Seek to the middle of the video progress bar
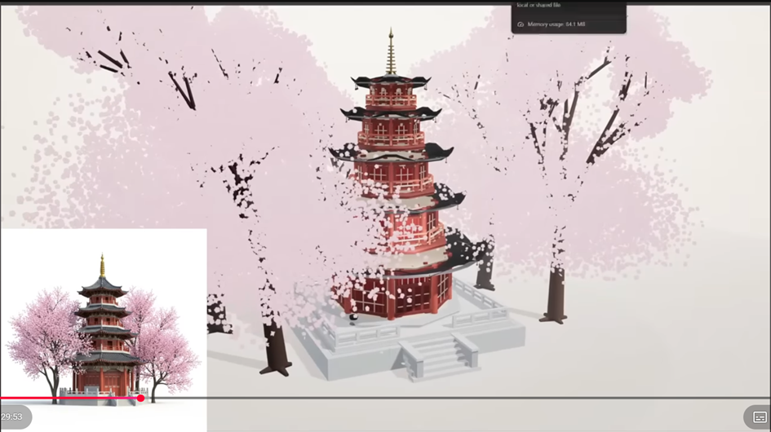The width and height of the screenshot is (771, 432). point(385,398)
